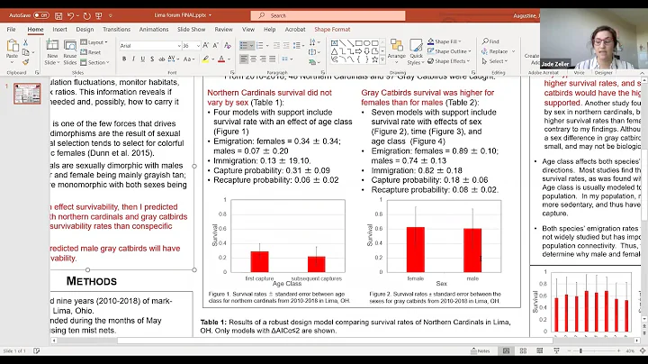Toggle the AutoSave switch
Viewport: 648px width, 364px height.
point(40,15)
